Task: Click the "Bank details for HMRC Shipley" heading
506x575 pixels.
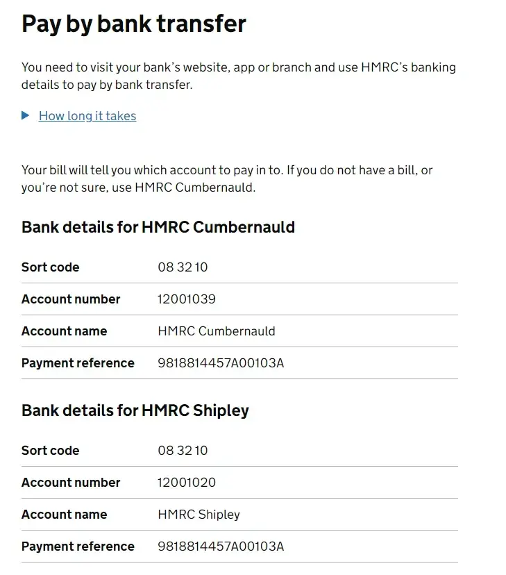Action: 135,410
